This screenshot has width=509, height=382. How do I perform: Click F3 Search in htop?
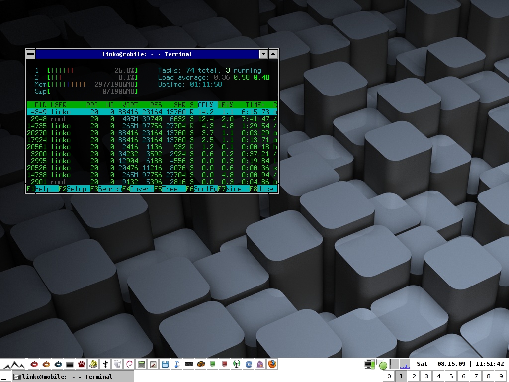point(106,189)
